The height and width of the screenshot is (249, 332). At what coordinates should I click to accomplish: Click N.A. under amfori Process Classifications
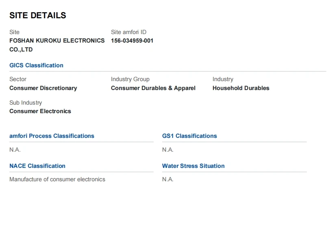click(x=15, y=150)
